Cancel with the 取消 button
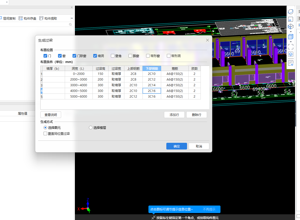Screen dimensions: 300x220 tap(199, 146)
